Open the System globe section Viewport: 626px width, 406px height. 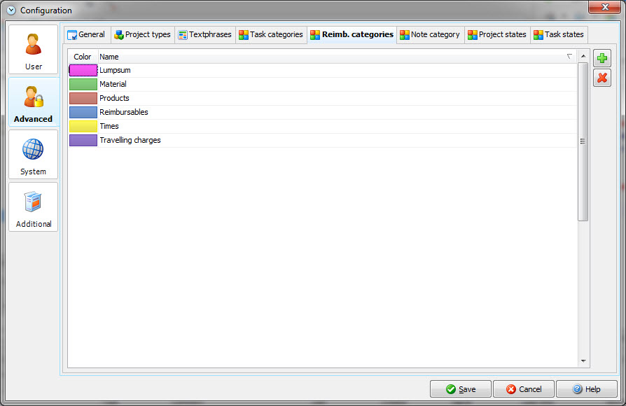pyautogui.click(x=34, y=155)
